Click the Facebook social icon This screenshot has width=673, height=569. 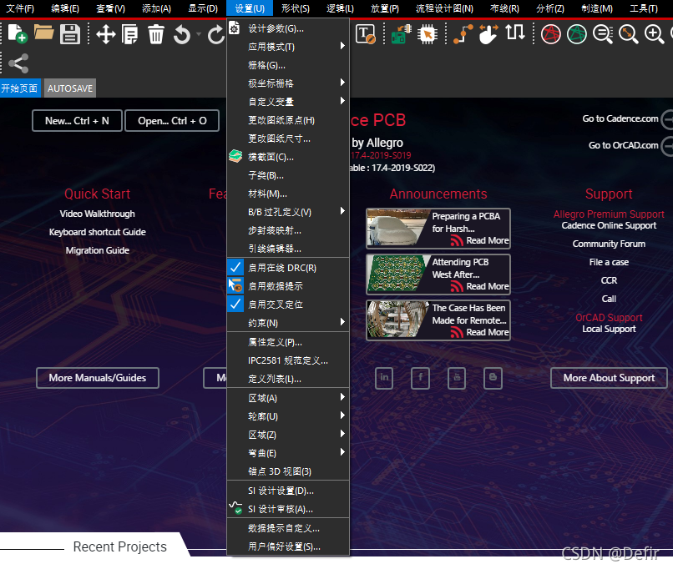tap(420, 378)
